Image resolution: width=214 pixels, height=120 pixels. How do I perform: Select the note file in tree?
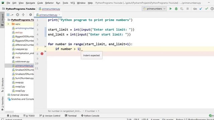point(18,57)
